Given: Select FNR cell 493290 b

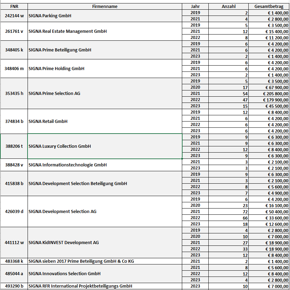Looking at the screenshot, I should tap(14, 286).
